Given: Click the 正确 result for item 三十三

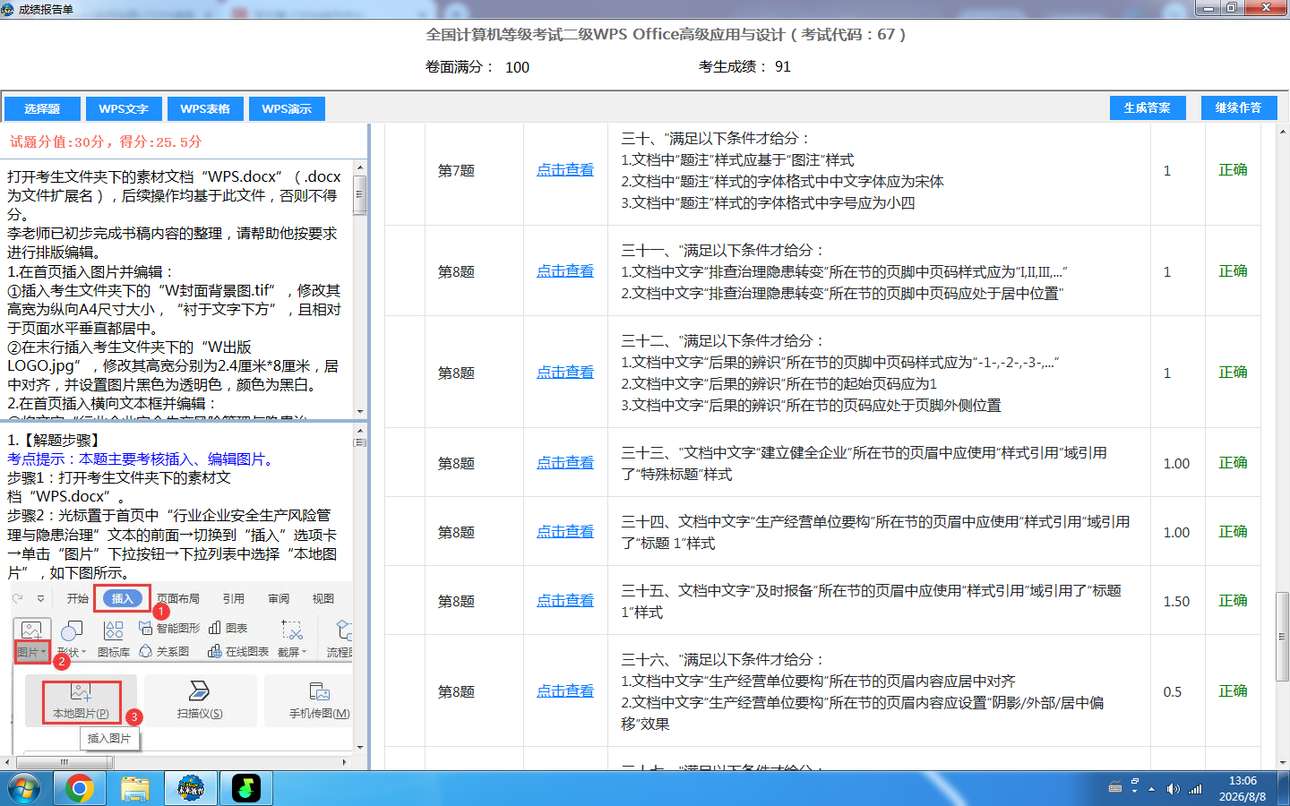Looking at the screenshot, I should tap(1233, 463).
